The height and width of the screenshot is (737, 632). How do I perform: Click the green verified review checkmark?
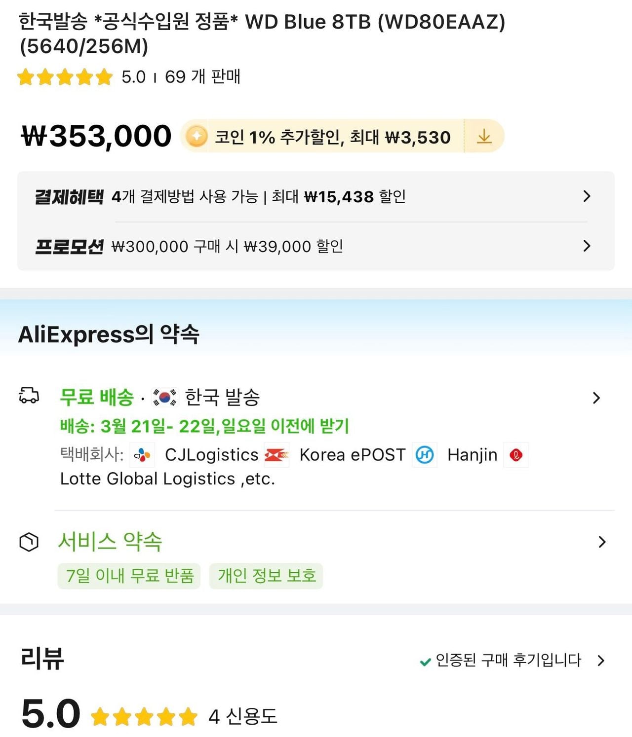pyautogui.click(x=425, y=662)
